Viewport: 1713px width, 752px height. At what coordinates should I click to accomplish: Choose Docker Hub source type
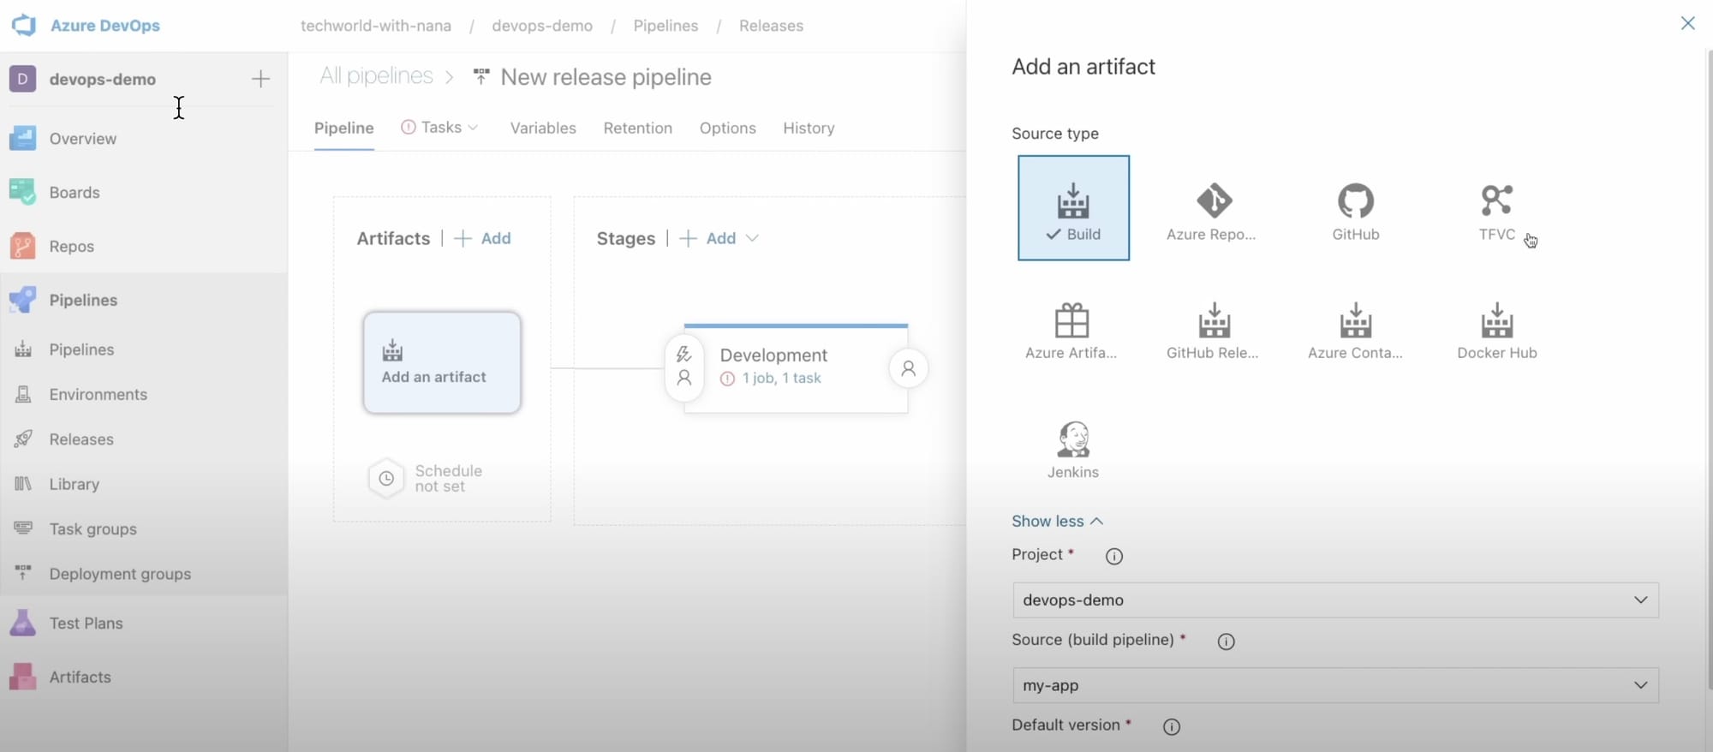pos(1496,330)
